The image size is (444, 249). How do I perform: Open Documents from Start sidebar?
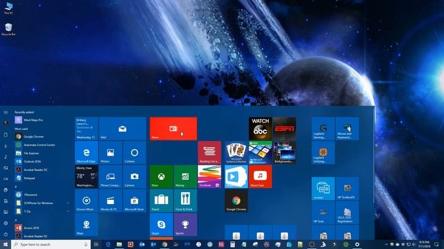6,135
